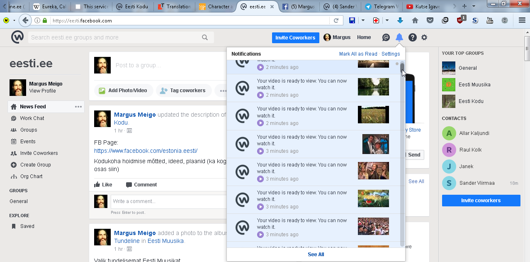530x262 pixels.
Task: Click the Org Chart icon in sidebar
Action: 14,176
